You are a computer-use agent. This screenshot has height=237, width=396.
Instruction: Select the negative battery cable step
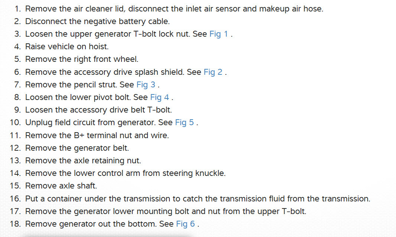coord(98,21)
